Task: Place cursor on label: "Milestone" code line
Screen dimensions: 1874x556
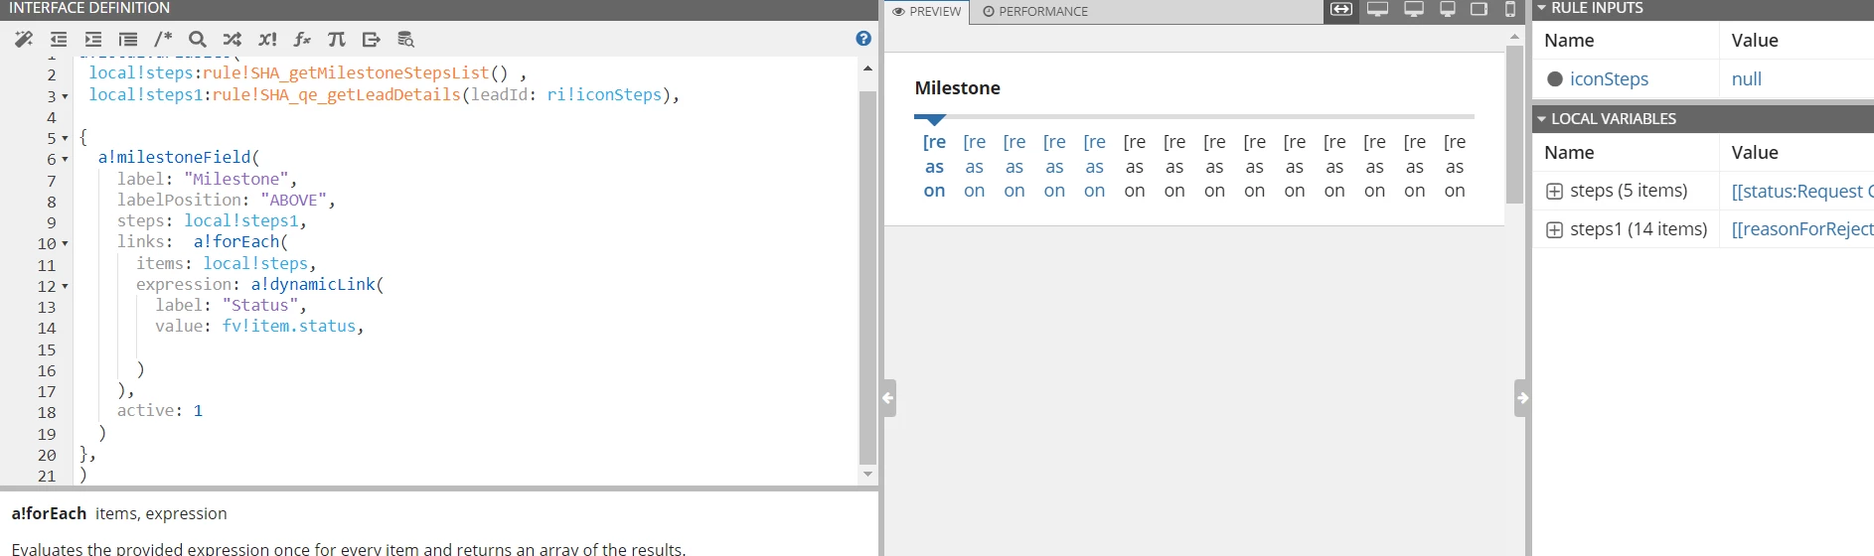Action: click(x=207, y=180)
